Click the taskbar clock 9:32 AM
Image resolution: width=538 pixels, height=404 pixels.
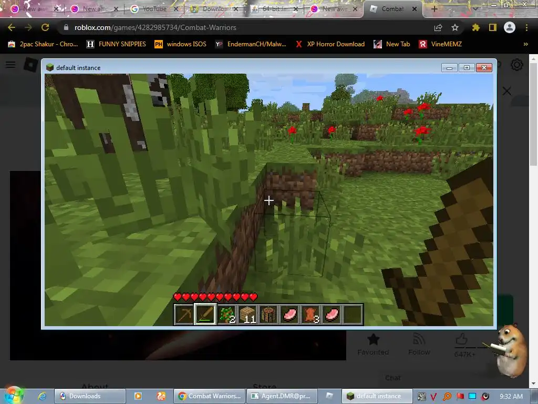tap(511, 397)
